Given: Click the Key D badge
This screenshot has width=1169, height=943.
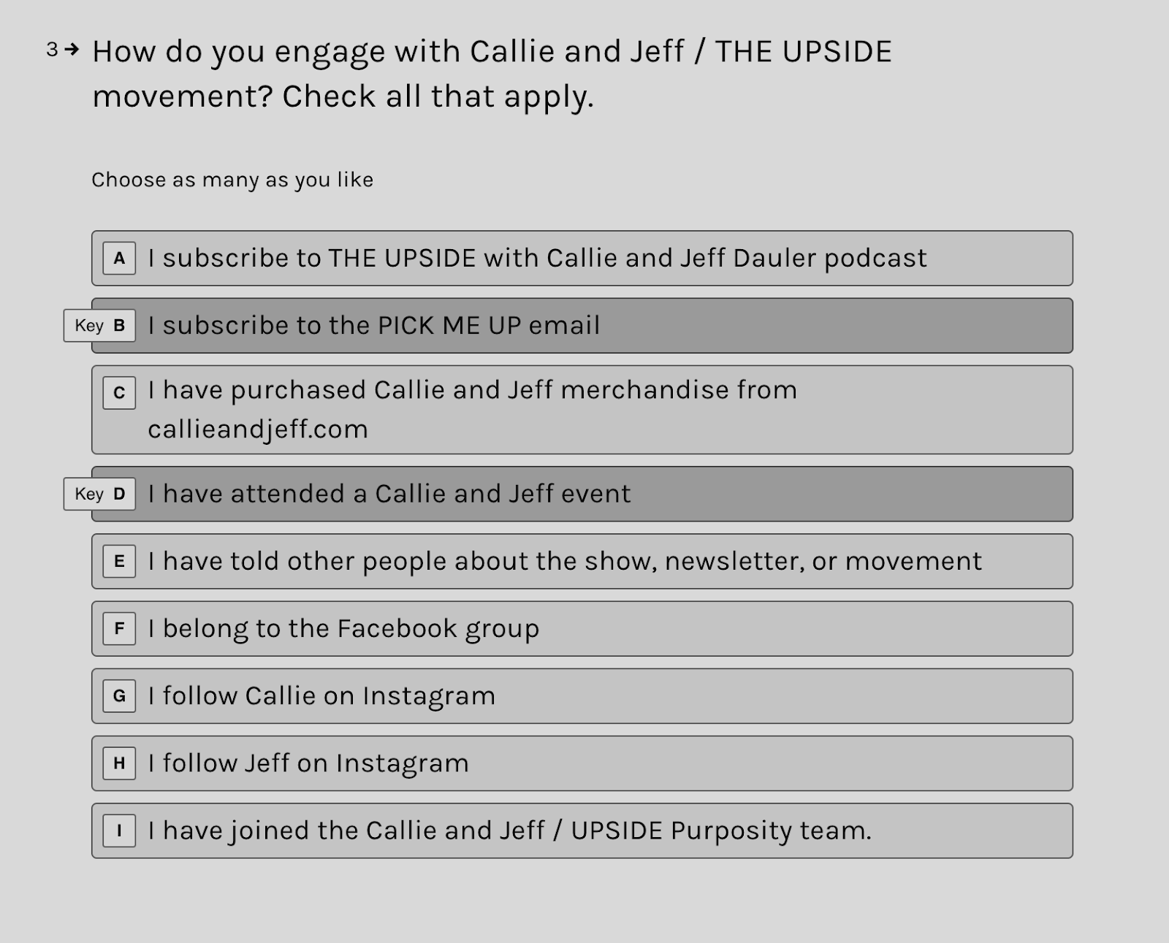Looking at the screenshot, I should coord(99,494).
